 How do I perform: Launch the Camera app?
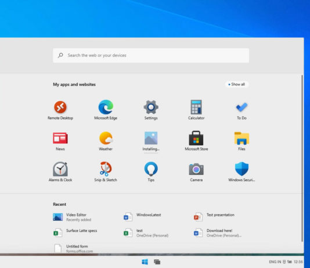click(196, 172)
